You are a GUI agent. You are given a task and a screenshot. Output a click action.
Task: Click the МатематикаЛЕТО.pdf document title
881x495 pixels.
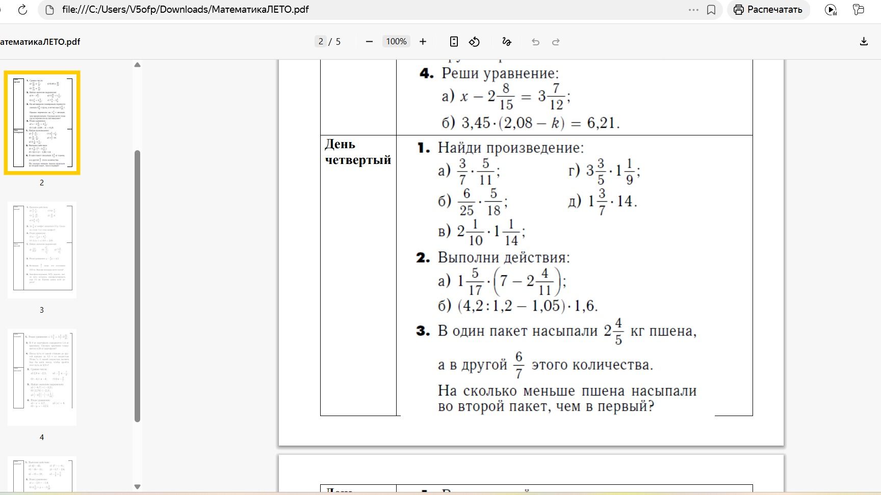(40, 42)
